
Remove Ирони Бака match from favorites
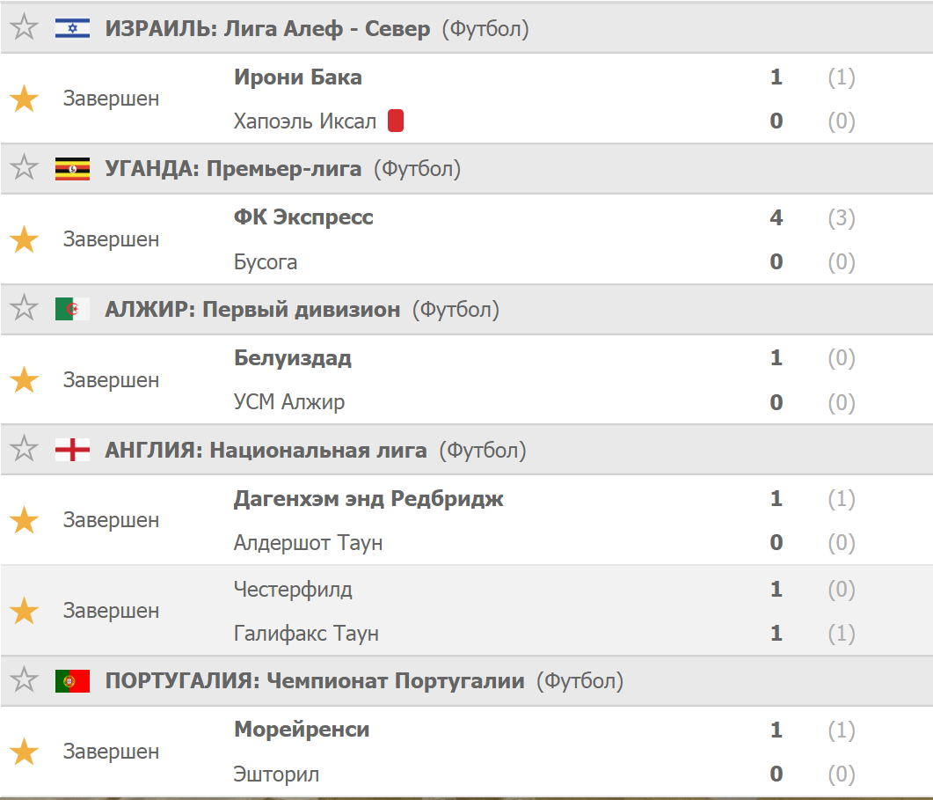pyautogui.click(x=24, y=99)
